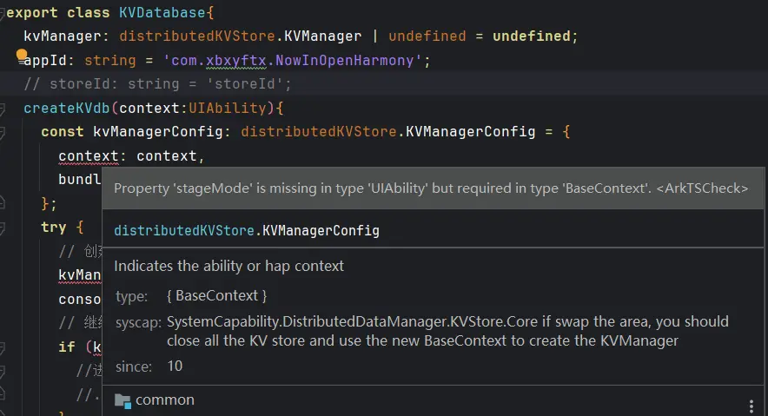Collapse the try block fold marker
This screenshot has height=416, width=768.
[x=3, y=227]
